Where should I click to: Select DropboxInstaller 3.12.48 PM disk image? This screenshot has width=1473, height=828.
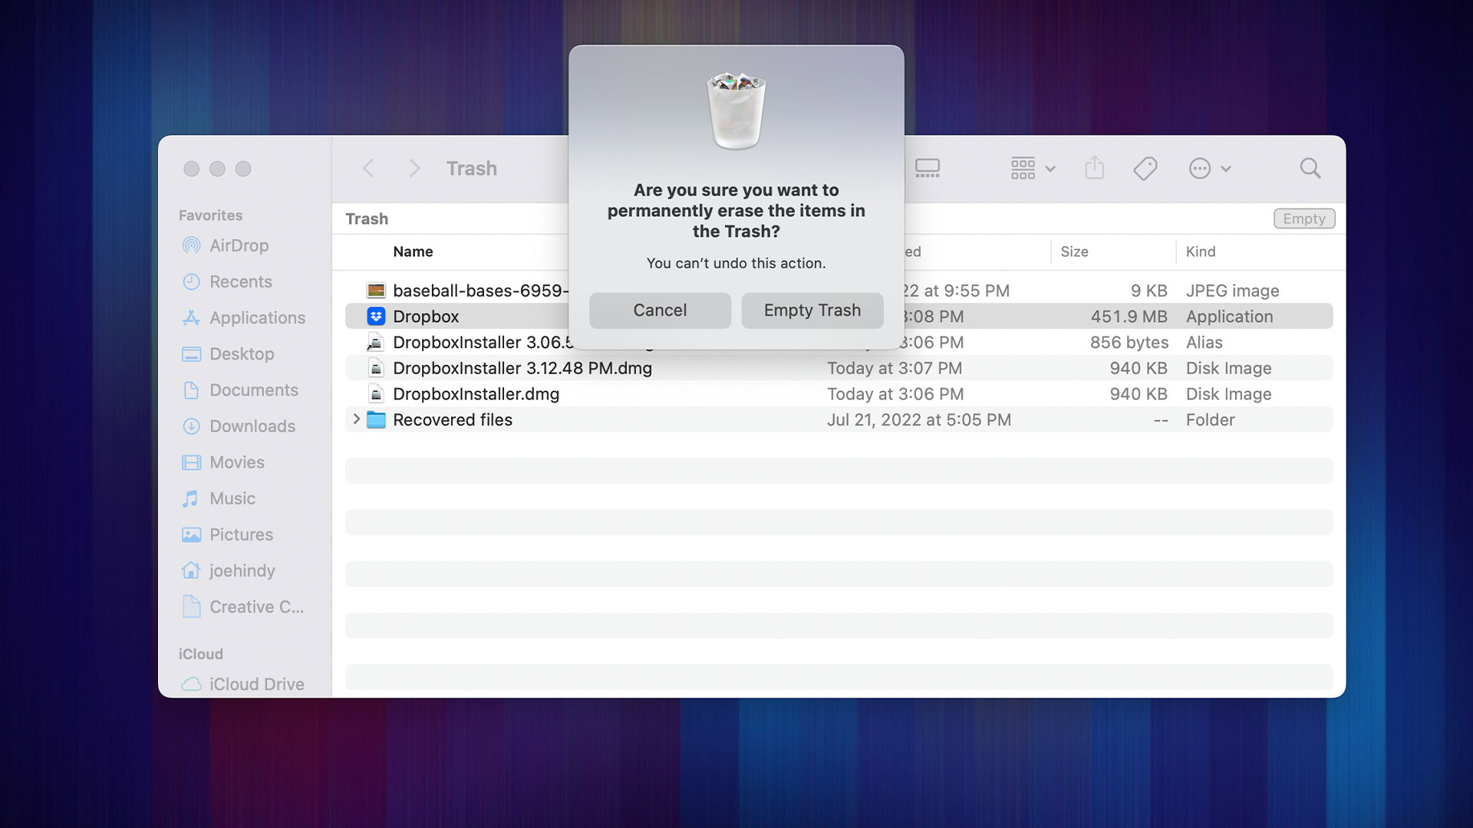pyautogui.click(x=523, y=368)
